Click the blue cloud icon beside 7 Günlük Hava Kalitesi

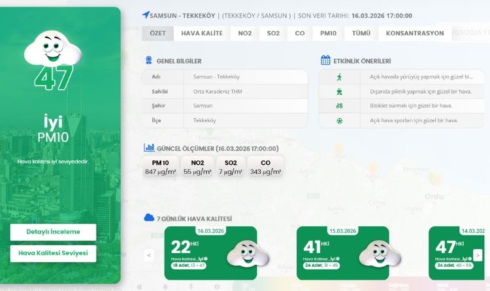[x=149, y=218]
